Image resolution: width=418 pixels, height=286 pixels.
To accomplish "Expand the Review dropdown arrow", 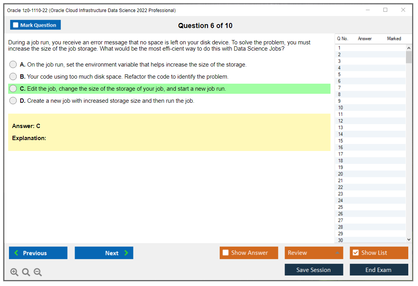I will click(337, 253).
